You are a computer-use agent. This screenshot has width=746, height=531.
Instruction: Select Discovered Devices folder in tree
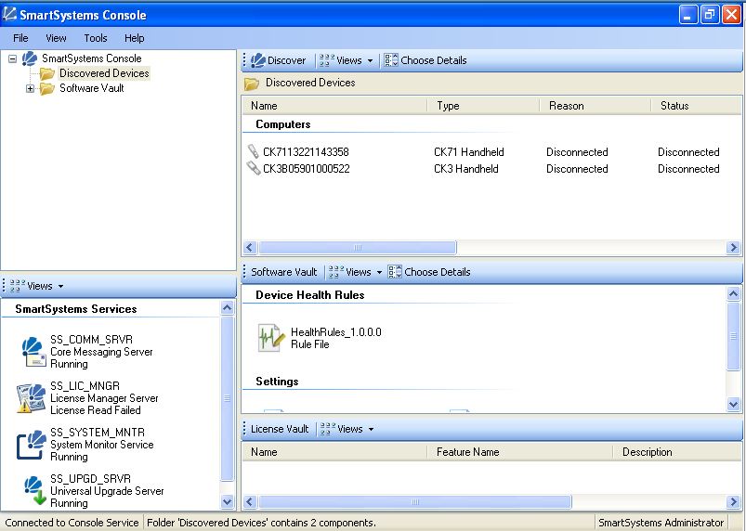coord(103,73)
